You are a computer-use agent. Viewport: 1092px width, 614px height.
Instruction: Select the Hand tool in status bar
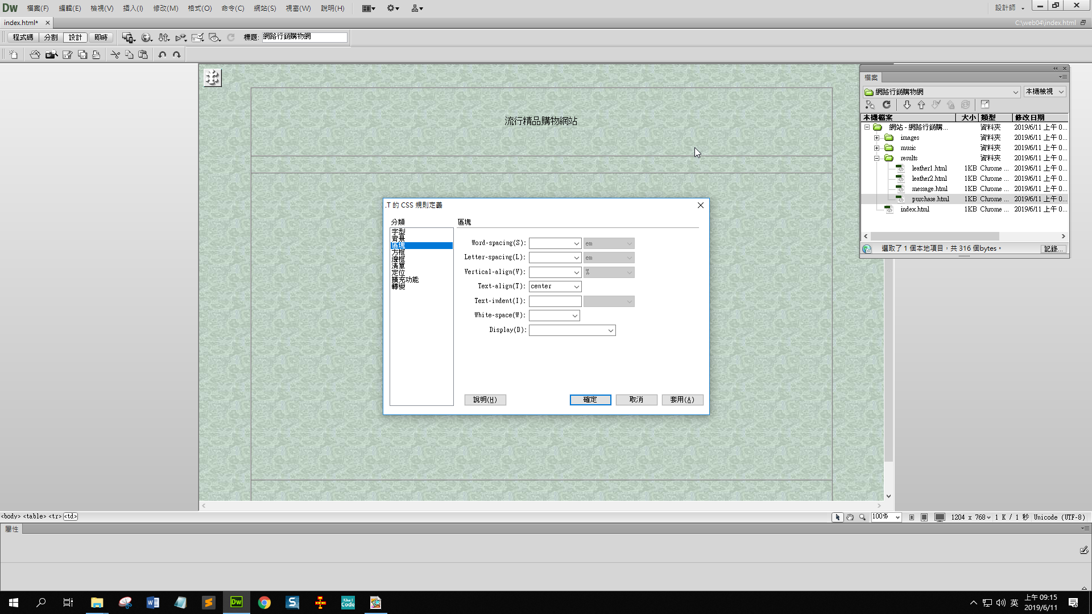[x=850, y=517]
